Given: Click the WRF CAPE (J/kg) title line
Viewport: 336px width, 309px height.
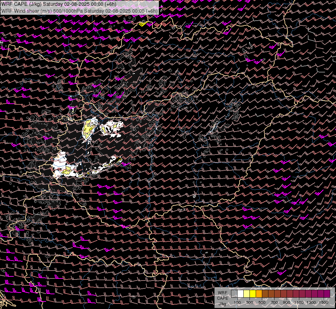Looking at the screenshot, I should click(59, 4).
